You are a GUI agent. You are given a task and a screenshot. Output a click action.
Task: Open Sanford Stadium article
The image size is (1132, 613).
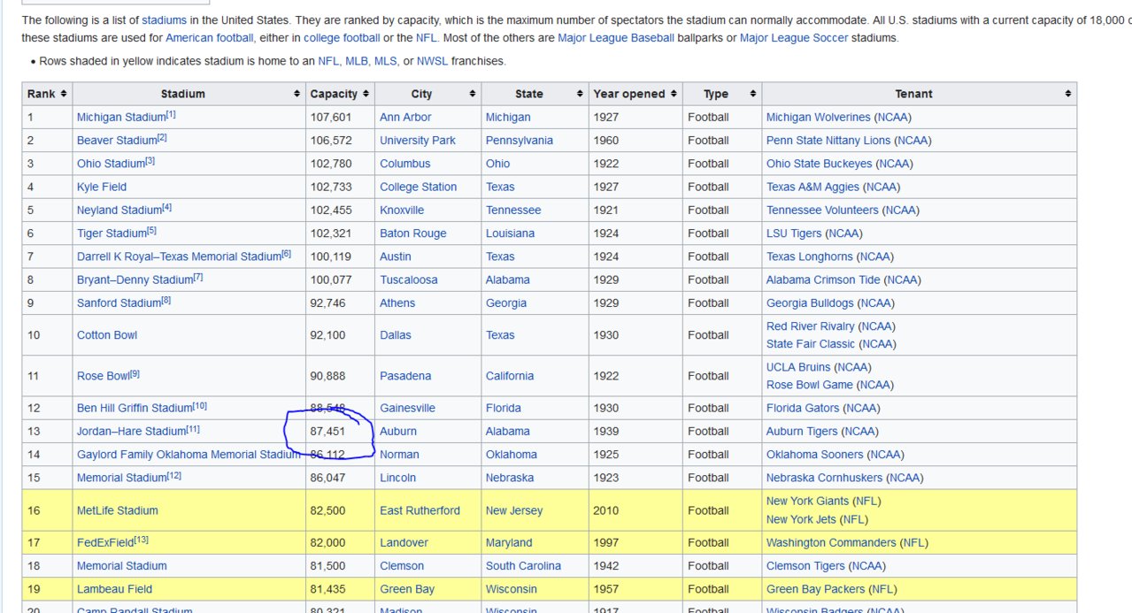[x=119, y=303]
